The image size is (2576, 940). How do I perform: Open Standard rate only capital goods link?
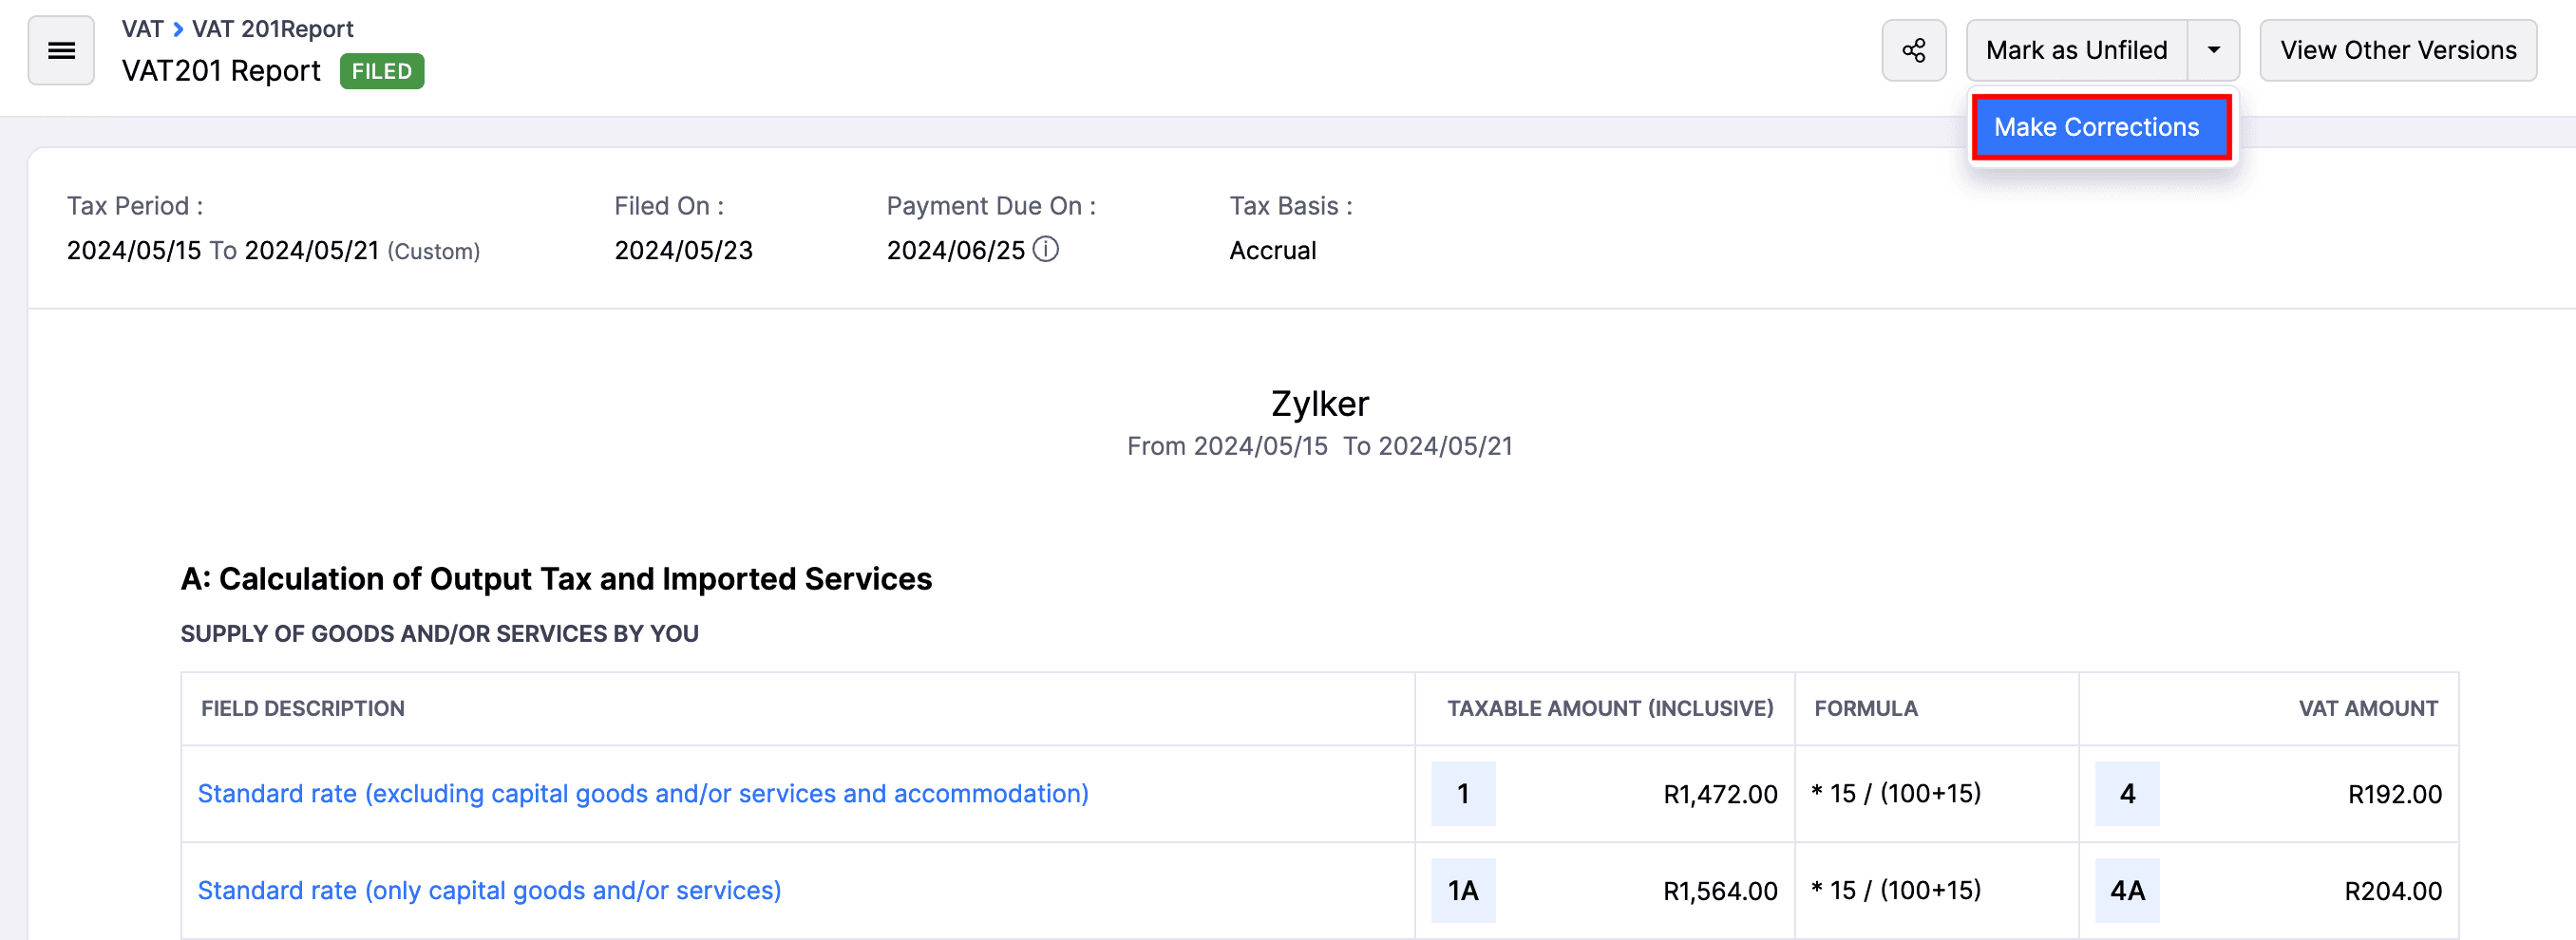(x=489, y=891)
